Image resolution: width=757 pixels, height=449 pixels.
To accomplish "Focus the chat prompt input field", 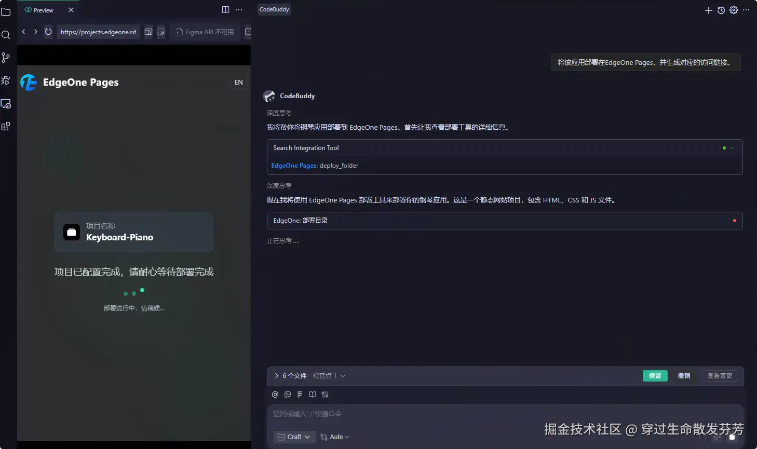I will tap(506, 414).
